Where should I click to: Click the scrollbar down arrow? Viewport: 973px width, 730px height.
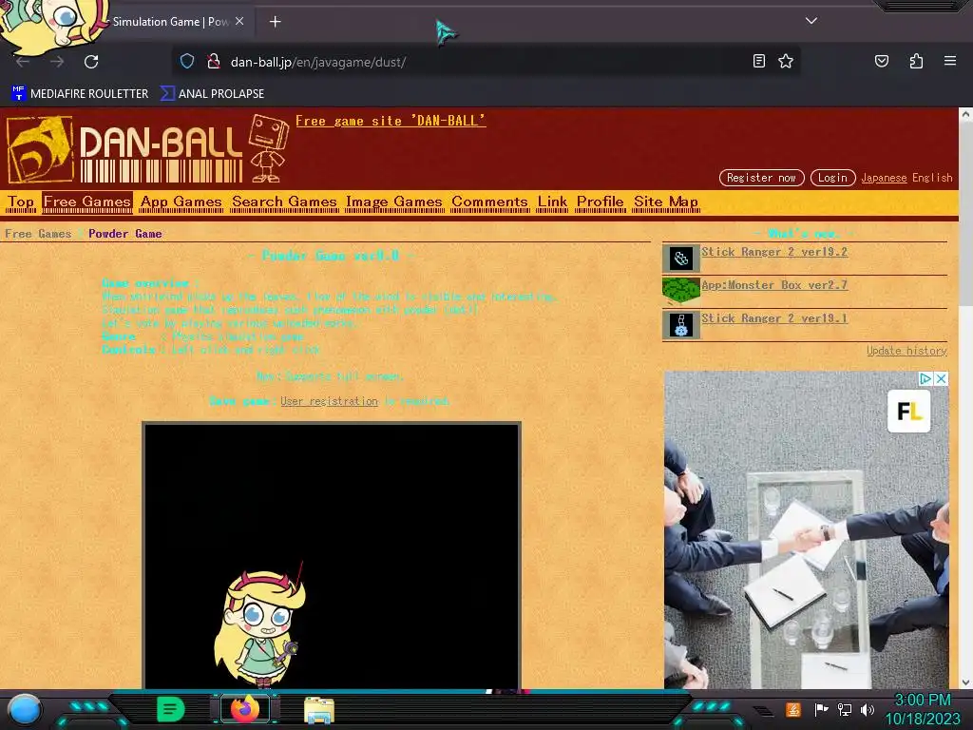(x=965, y=682)
